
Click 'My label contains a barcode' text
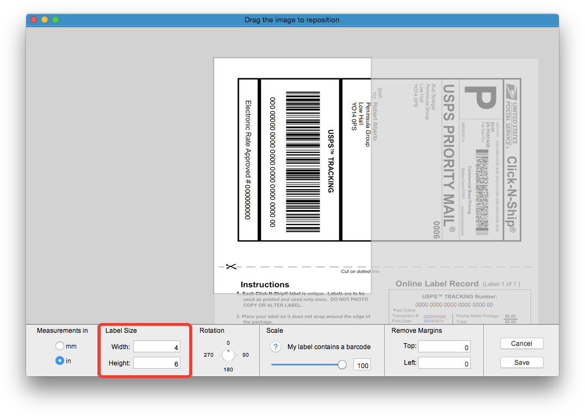coord(329,347)
